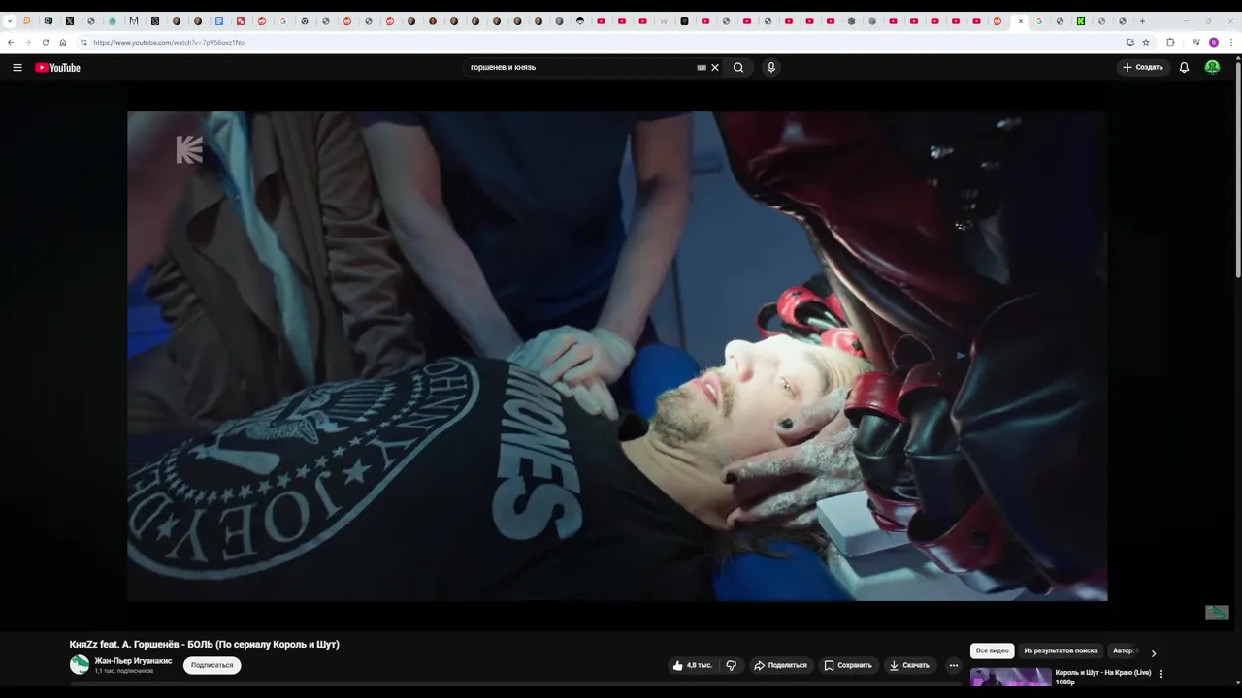Bookmark this page with the star
The width and height of the screenshot is (1242, 698).
[1146, 42]
